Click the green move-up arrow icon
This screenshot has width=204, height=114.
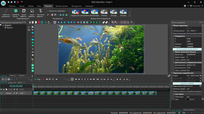[91, 22]
